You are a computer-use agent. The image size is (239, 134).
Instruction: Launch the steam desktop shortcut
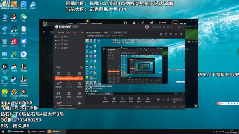(14, 80)
